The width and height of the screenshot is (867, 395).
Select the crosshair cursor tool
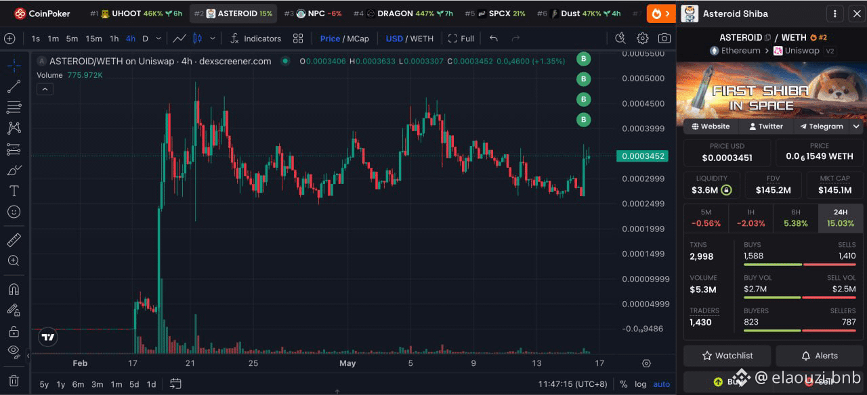[14, 65]
